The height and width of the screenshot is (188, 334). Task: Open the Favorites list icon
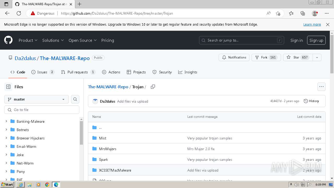(291, 13)
